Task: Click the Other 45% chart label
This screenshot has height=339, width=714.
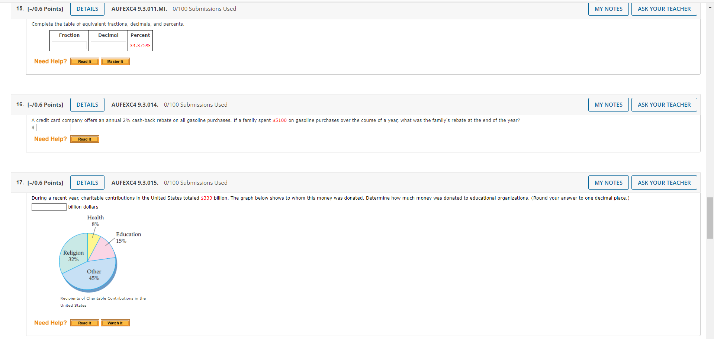Action: click(94, 275)
